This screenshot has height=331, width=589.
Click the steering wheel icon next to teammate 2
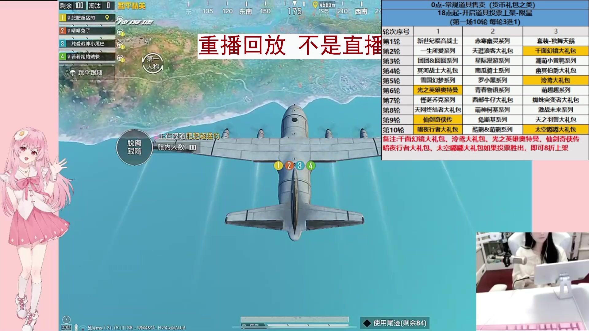[120, 32]
